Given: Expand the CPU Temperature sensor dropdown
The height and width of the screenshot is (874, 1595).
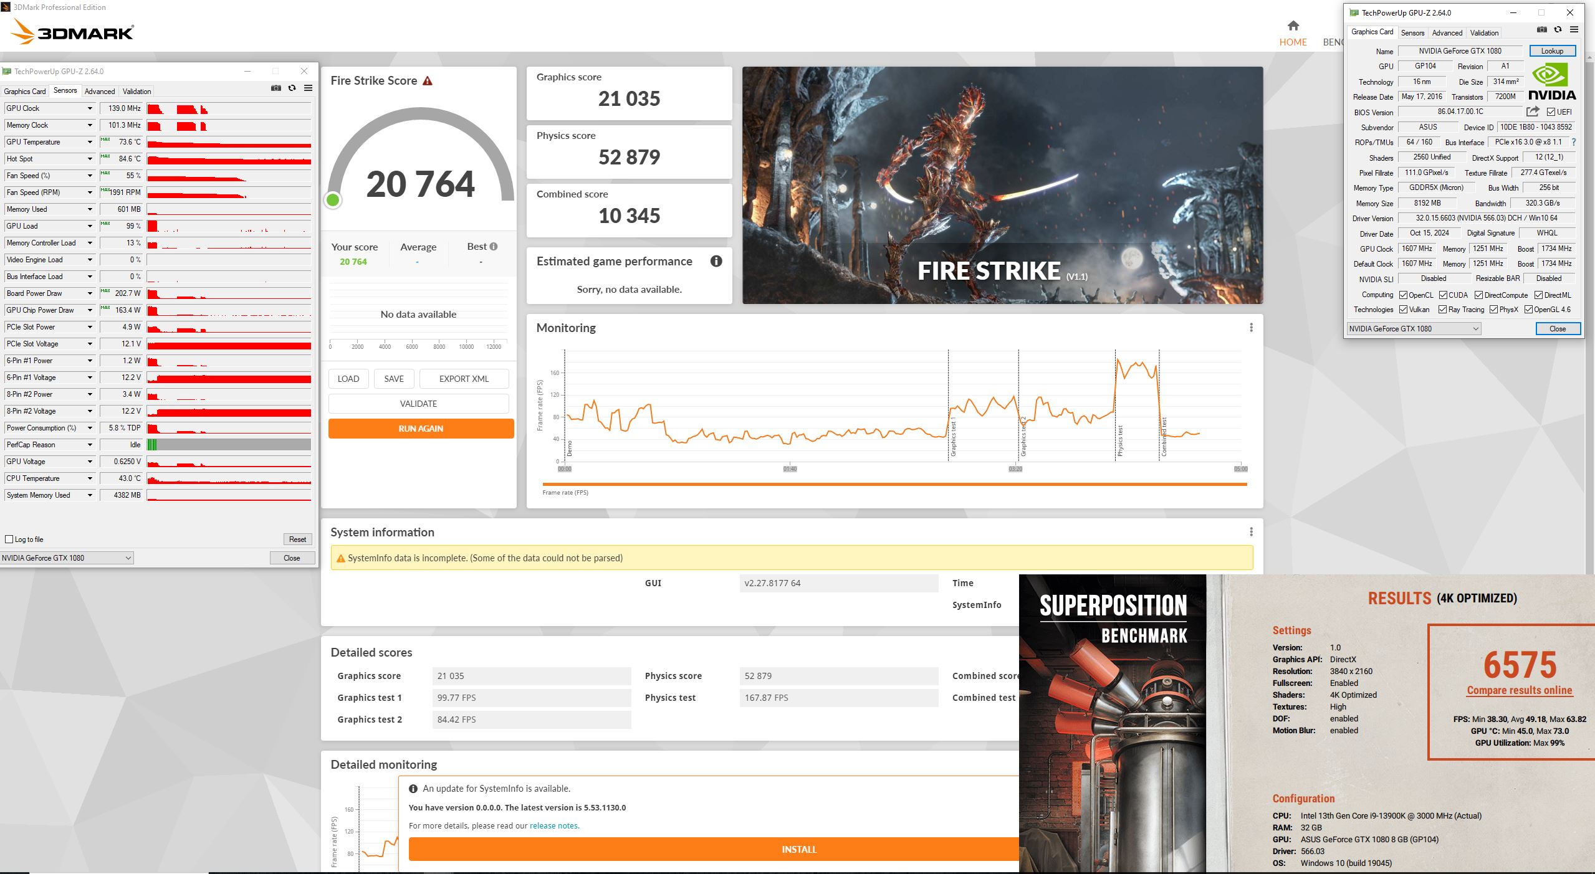Looking at the screenshot, I should (x=90, y=478).
